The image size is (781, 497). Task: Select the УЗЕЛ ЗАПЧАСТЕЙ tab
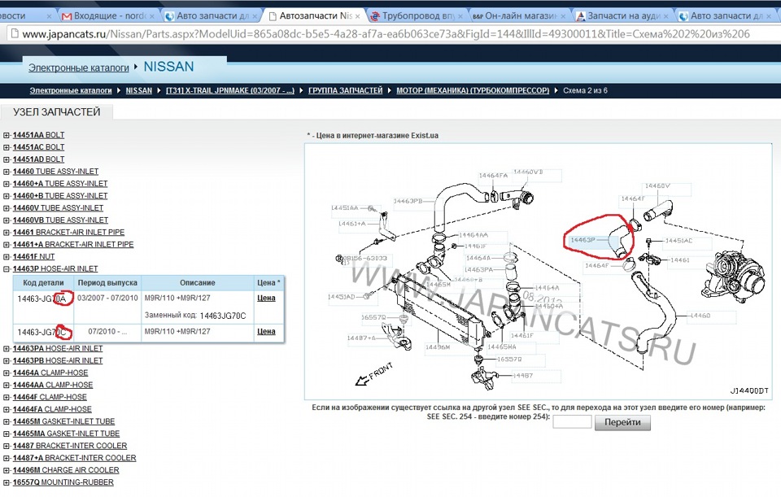[x=56, y=112]
